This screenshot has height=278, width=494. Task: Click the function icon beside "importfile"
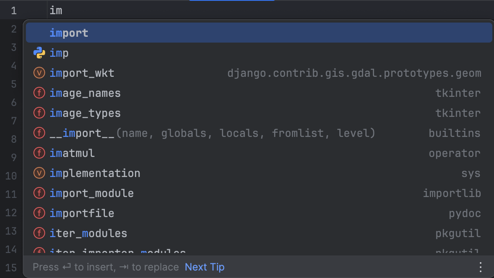(x=39, y=213)
